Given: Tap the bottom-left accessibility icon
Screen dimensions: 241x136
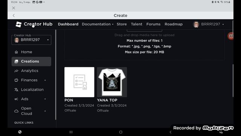Looking at the screenshot, I should click(x=20, y=132).
